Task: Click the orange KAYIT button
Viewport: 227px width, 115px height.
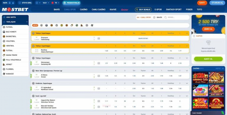Action: click(x=202, y=3)
